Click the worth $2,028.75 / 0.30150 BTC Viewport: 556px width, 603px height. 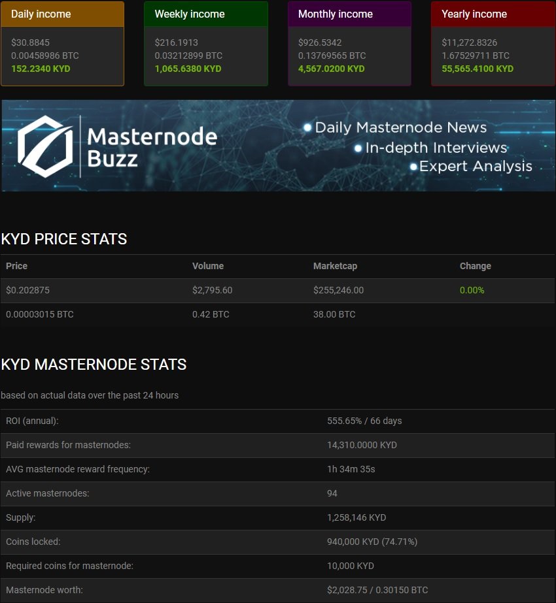click(377, 591)
